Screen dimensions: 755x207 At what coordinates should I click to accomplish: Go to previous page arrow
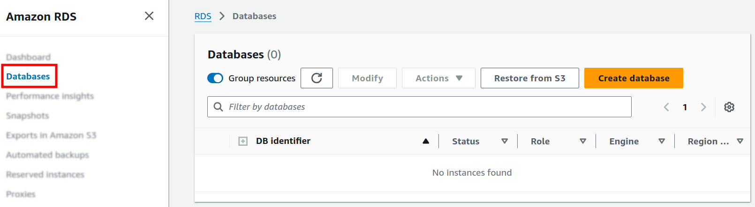click(666, 107)
